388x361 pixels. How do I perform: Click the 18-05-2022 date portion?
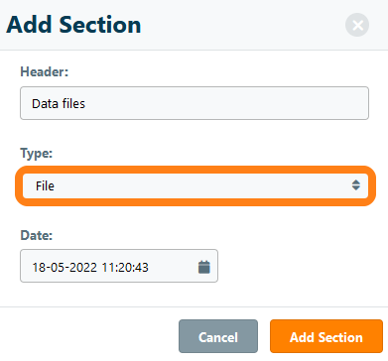pos(65,267)
